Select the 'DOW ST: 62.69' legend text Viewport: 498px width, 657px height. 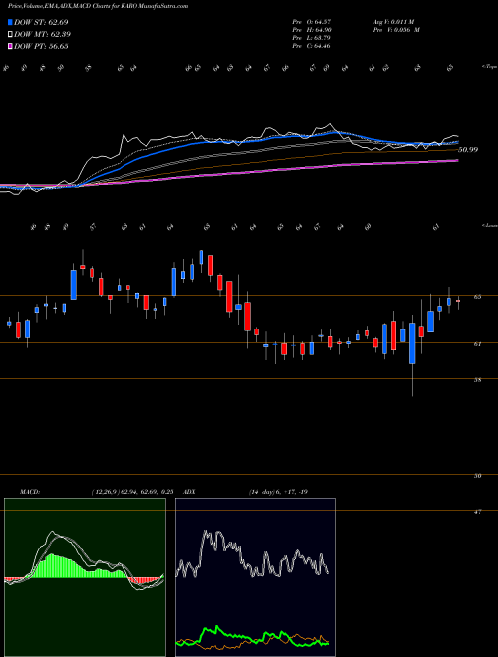click(x=41, y=22)
